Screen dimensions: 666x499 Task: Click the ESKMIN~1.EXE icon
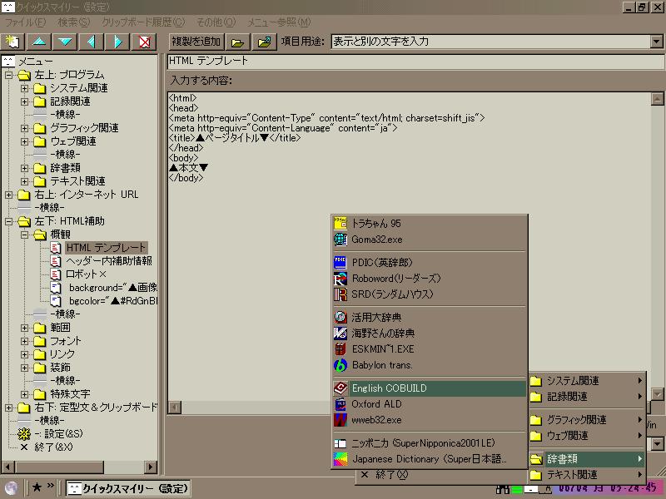(x=340, y=349)
